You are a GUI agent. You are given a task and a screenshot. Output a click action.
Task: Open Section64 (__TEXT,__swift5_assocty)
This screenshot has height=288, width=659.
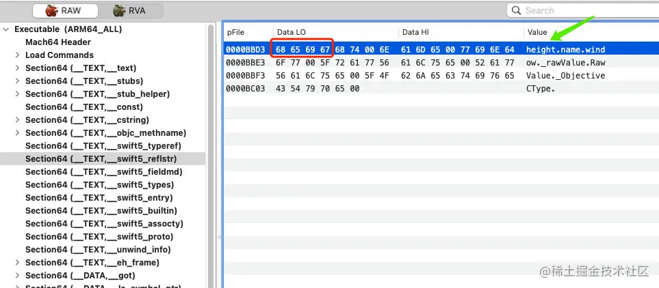coord(104,224)
